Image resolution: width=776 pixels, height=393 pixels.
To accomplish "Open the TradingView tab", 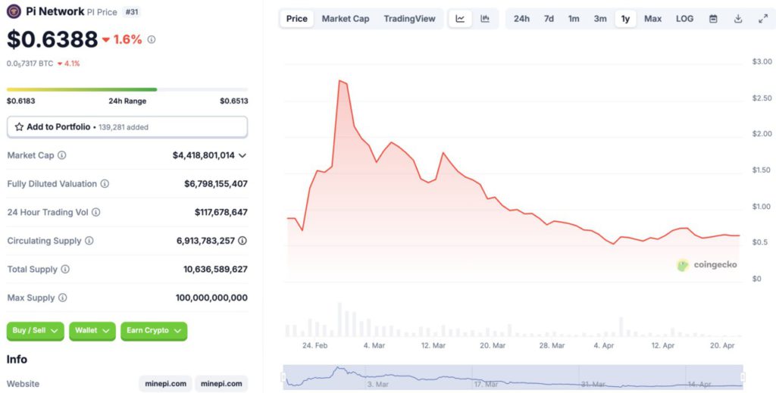I will point(409,19).
